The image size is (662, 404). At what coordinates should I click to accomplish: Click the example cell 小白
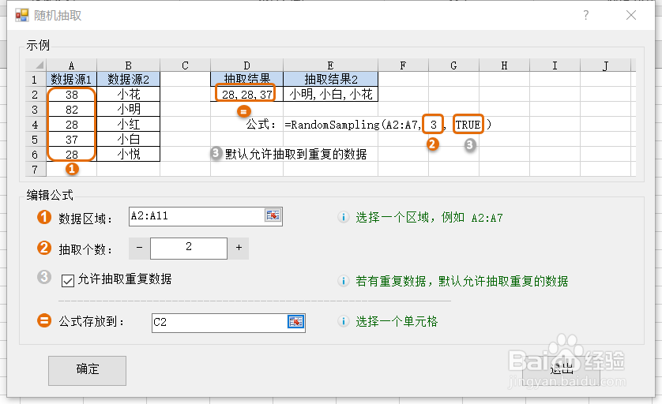128,139
